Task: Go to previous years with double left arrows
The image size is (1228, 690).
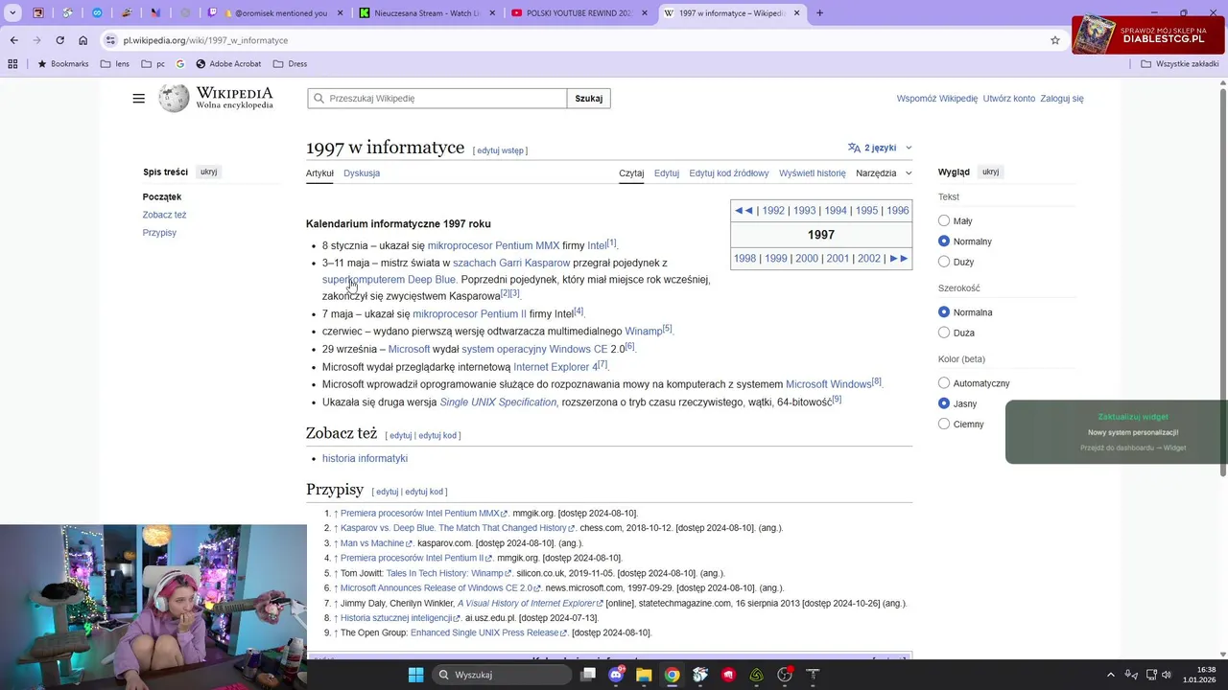Action: point(744,211)
